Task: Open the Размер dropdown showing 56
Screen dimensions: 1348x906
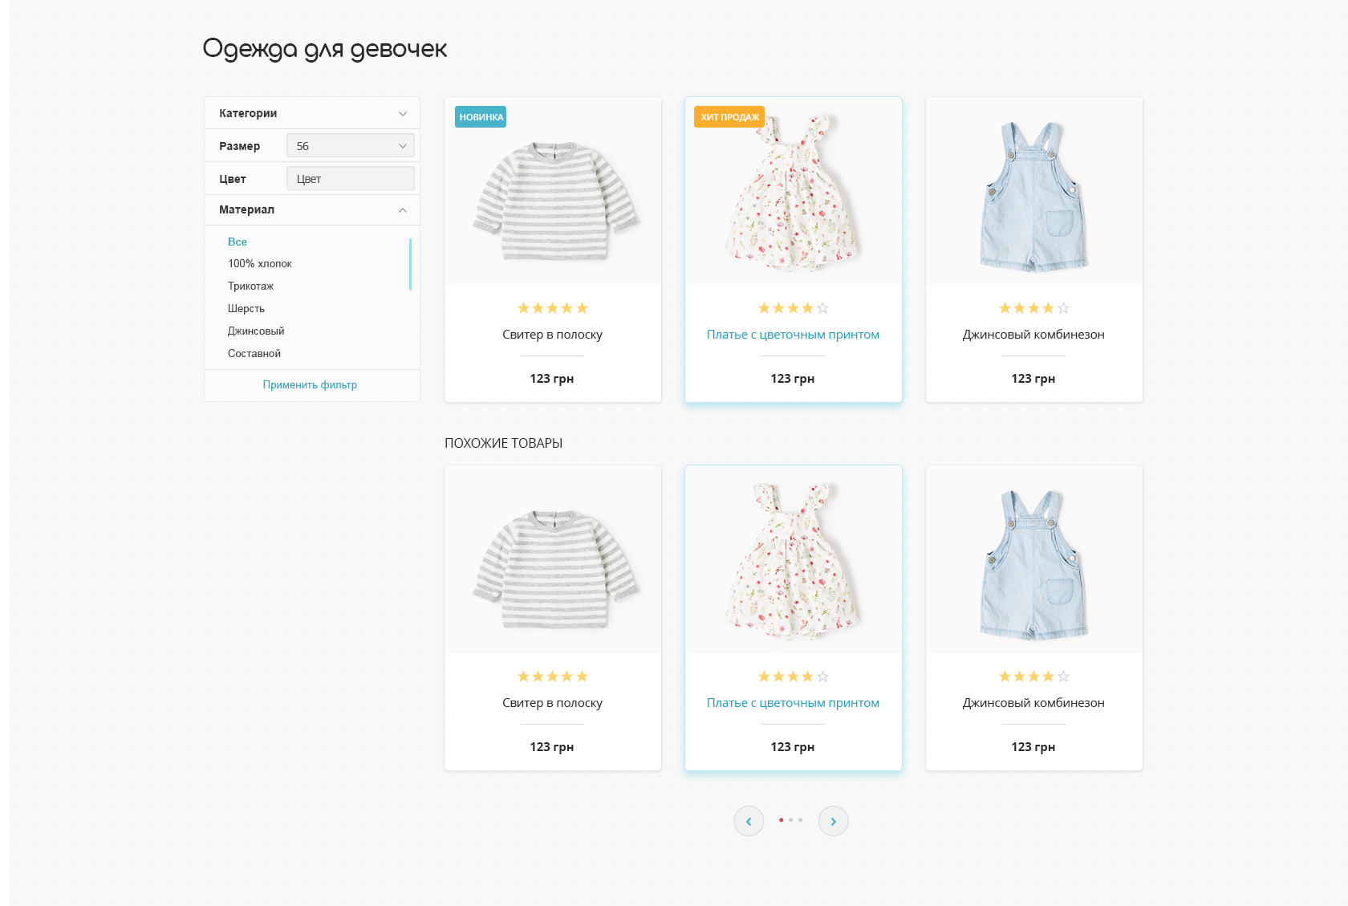Action: click(350, 146)
